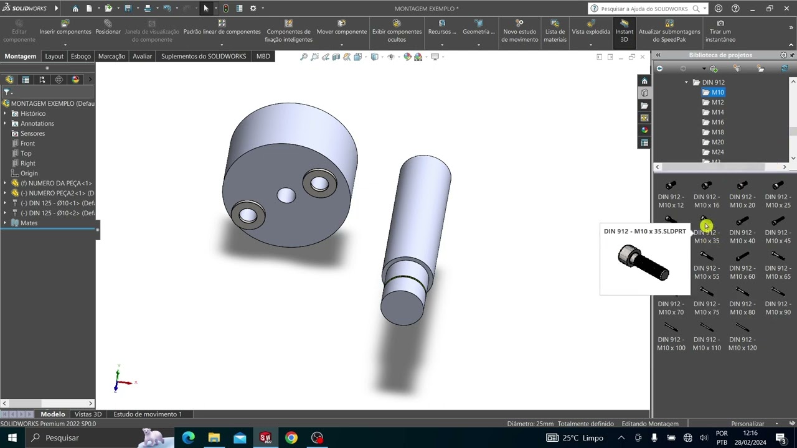The image size is (797, 448).
Task: Click Zoom to Fit magnifier icon
Action: [x=304, y=57]
